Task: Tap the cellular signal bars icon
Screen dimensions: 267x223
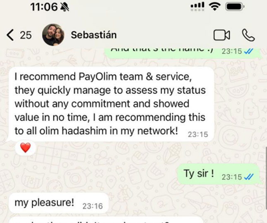Action: [x=197, y=7]
